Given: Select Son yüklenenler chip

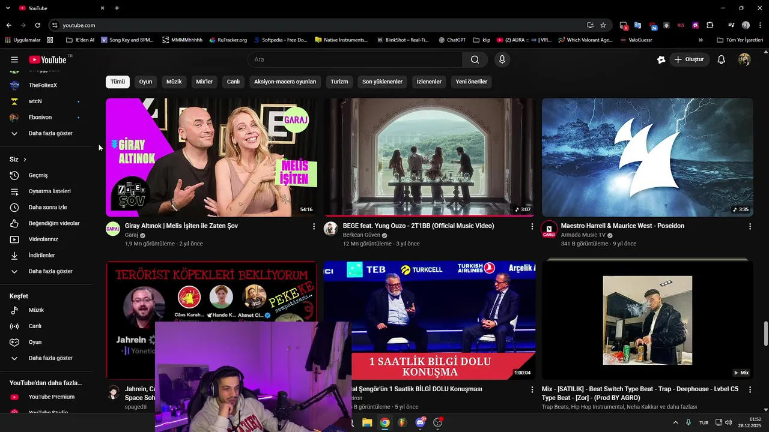Looking at the screenshot, I should [x=382, y=82].
